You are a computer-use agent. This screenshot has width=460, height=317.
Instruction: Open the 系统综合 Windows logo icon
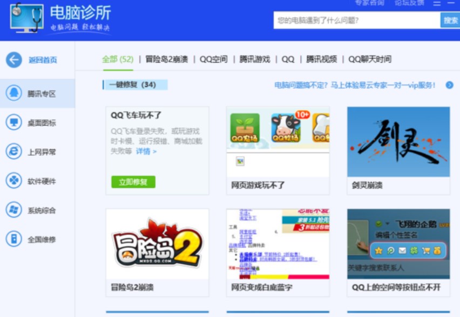14,210
